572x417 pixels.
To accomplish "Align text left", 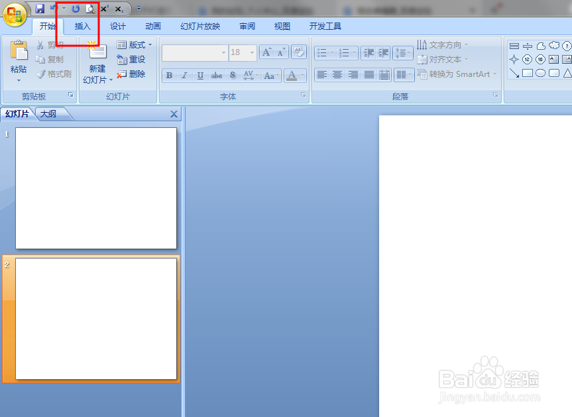I will coord(321,75).
